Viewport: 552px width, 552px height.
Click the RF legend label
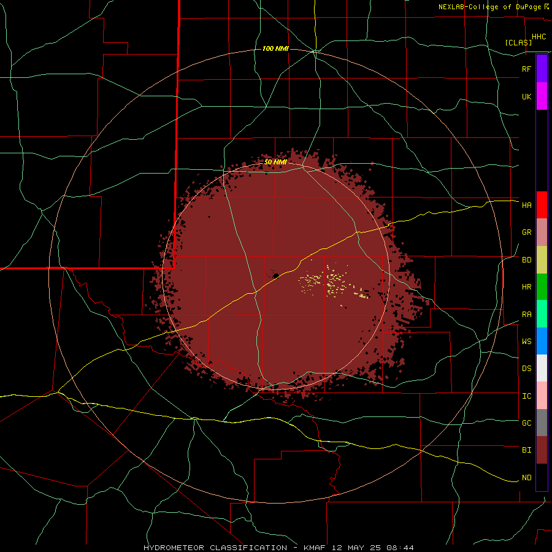(x=526, y=69)
